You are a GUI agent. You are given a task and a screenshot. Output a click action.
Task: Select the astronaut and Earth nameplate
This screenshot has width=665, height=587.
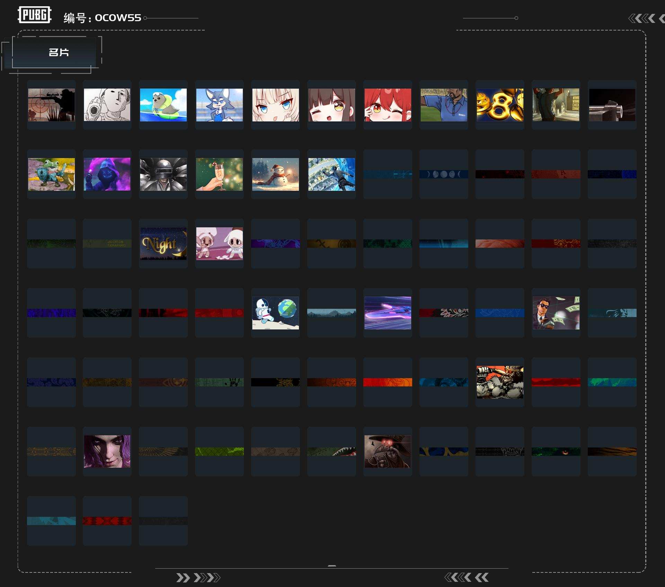pyautogui.click(x=275, y=313)
